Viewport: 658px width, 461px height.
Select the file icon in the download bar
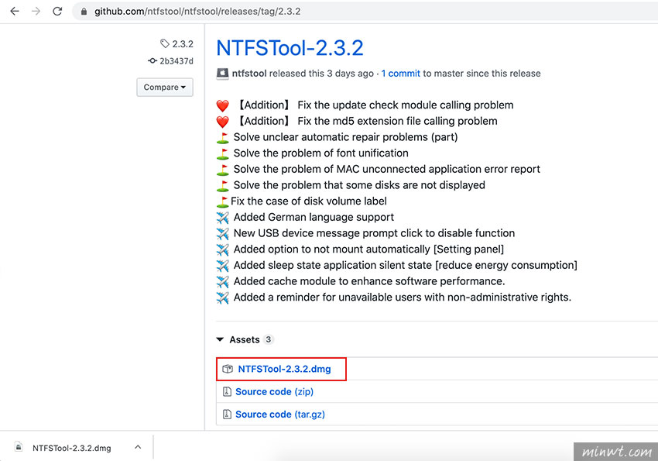[x=19, y=447]
